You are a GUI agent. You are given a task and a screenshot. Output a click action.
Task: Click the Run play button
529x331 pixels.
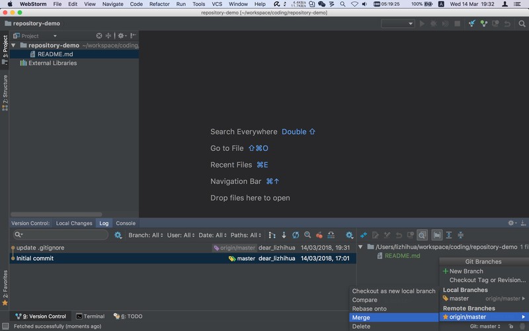(x=422, y=23)
